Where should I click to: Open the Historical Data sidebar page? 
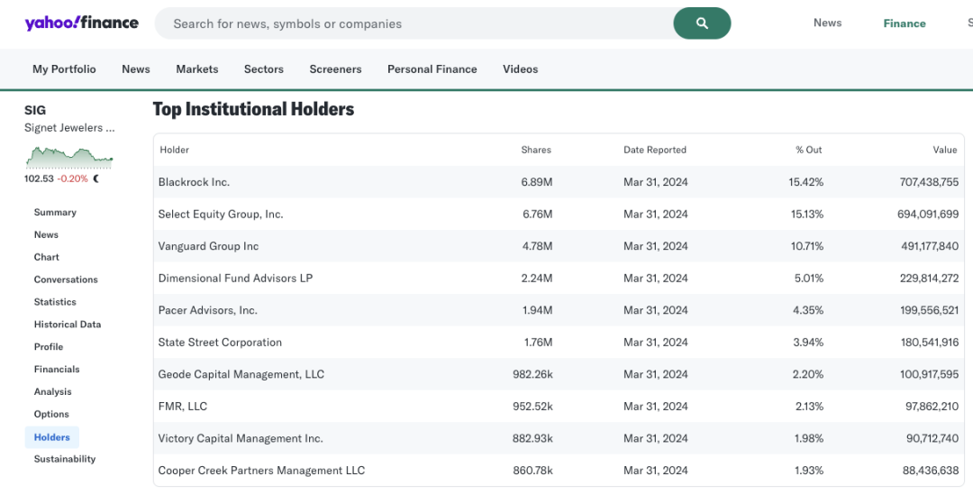(68, 325)
